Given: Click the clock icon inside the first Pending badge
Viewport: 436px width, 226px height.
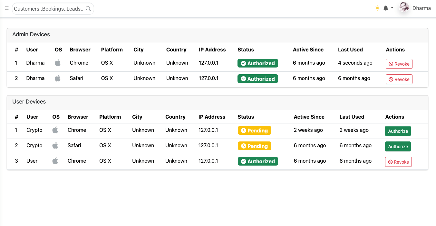Looking at the screenshot, I should 244,130.
